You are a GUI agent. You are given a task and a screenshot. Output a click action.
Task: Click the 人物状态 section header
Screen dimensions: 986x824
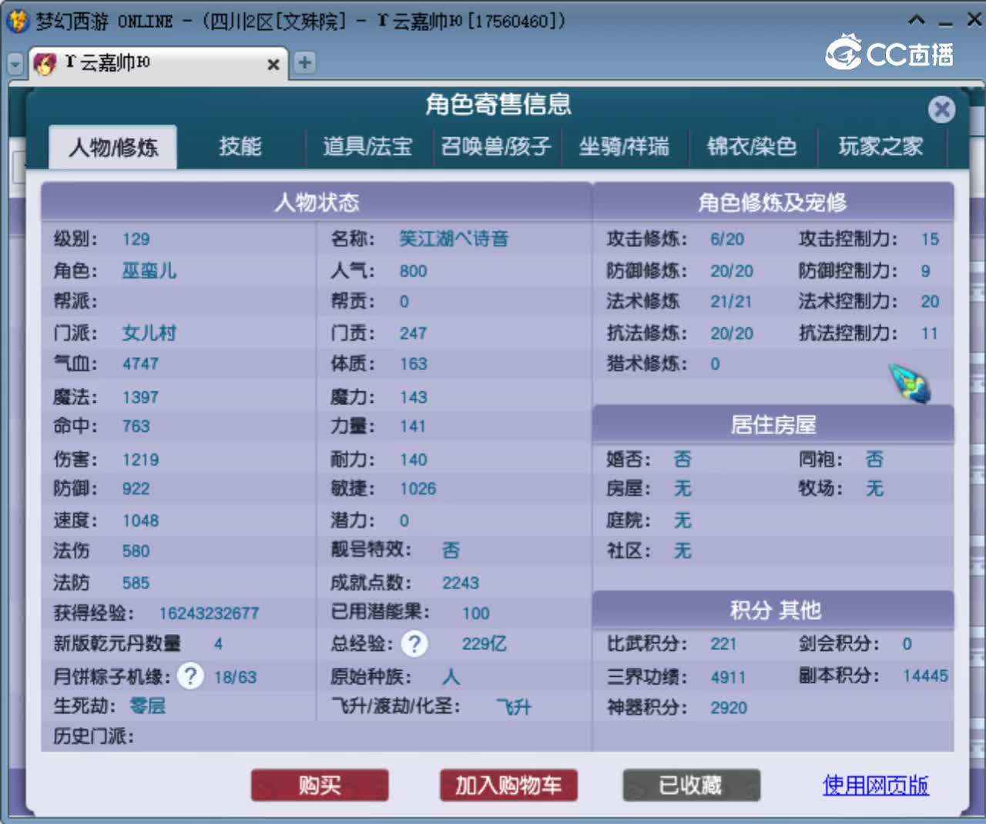tap(317, 203)
